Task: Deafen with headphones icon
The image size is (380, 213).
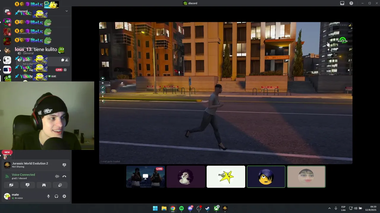Action: 56,196
